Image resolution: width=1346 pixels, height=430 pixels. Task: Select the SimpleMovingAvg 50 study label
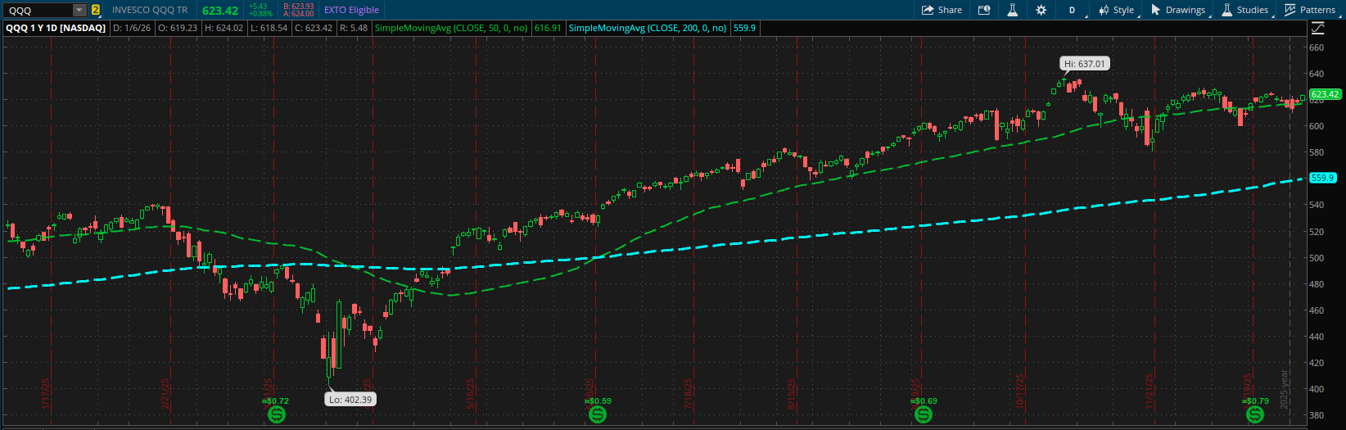click(x=450, y=28)
